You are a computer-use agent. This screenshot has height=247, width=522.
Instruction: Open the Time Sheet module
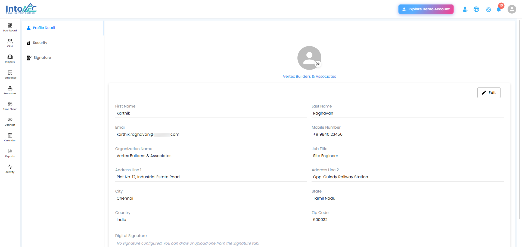point(10,106)
